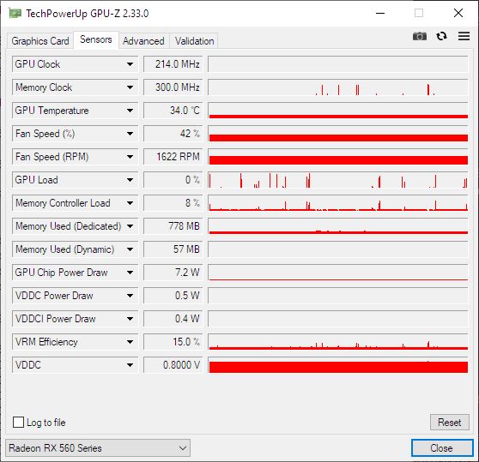This screenshot has height=462, width=479.
Task: Open the GPU Clock sensor dropdown
Action: pyautogui.click(x=130, y=64)
